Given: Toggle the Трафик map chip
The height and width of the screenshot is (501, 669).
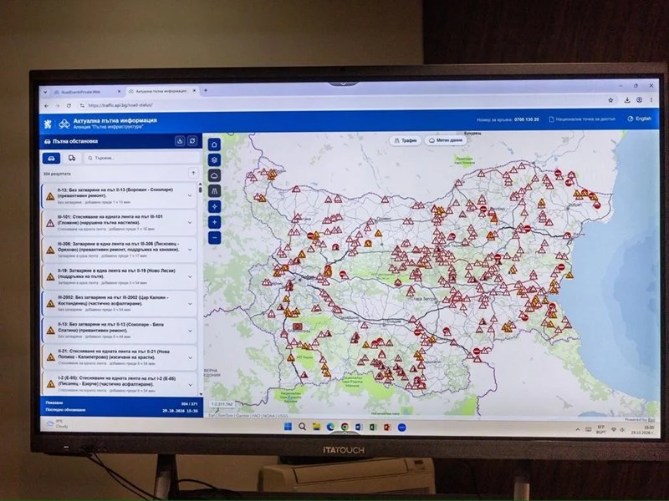Looking at the screenshot, I should pyautogui.click(x=406, y=140).
